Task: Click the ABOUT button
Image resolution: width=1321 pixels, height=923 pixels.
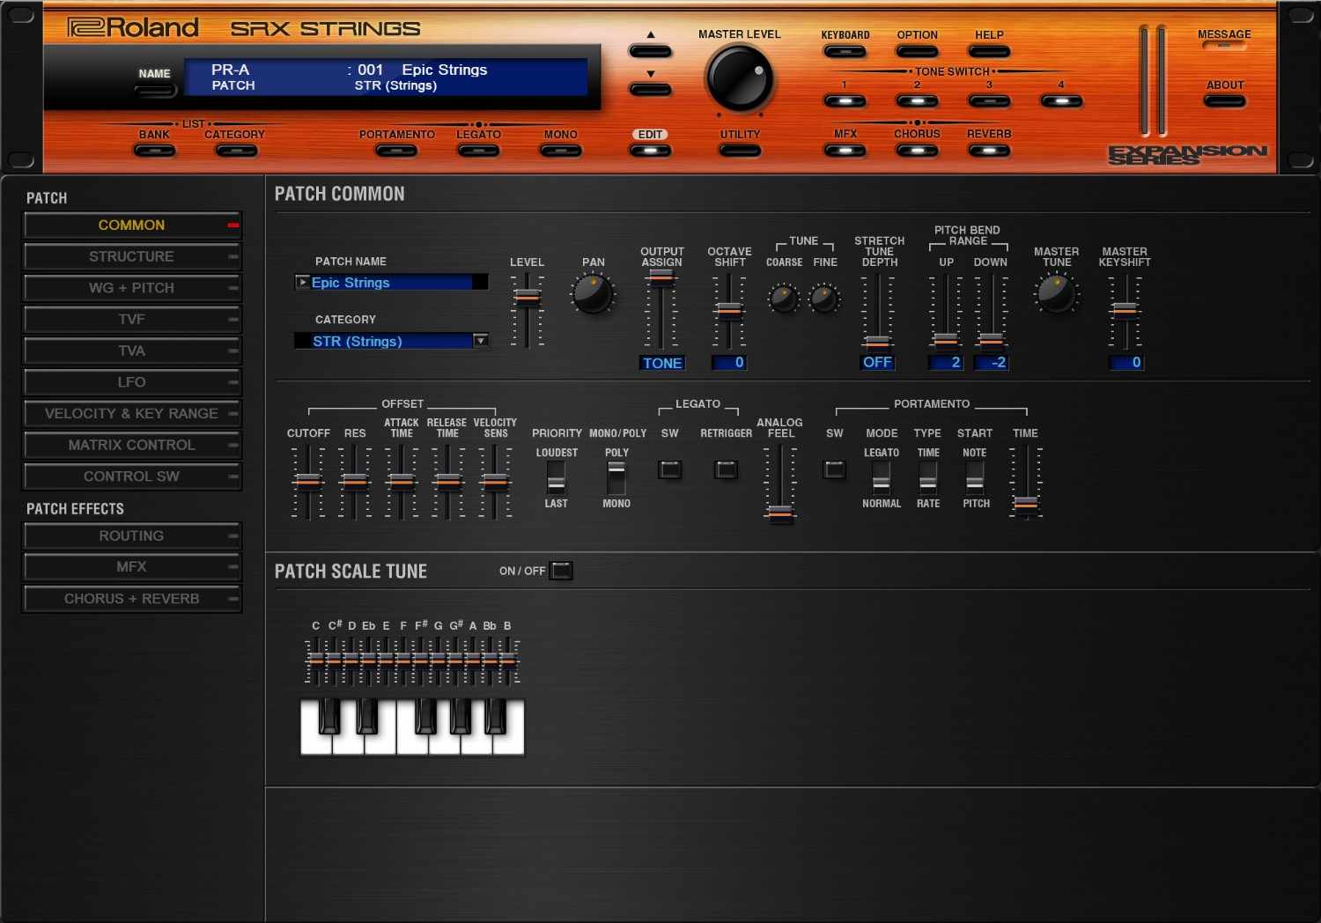Action: 1224,100
